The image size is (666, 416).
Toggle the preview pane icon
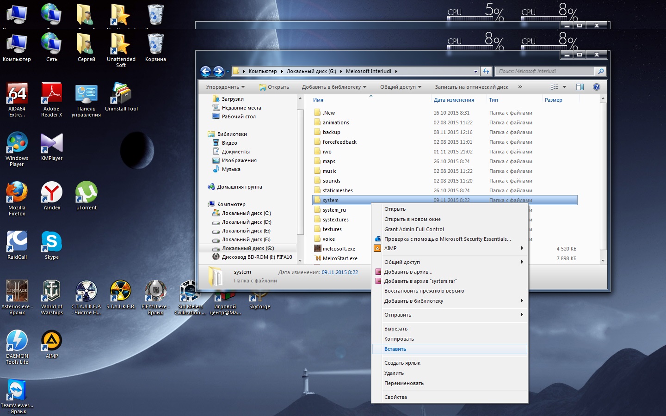point(580,87)
